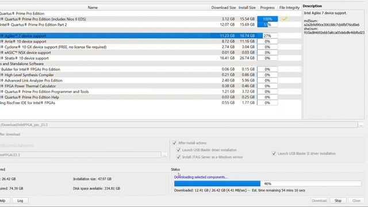Select Stratix 10 device support row

pos(150,58)
